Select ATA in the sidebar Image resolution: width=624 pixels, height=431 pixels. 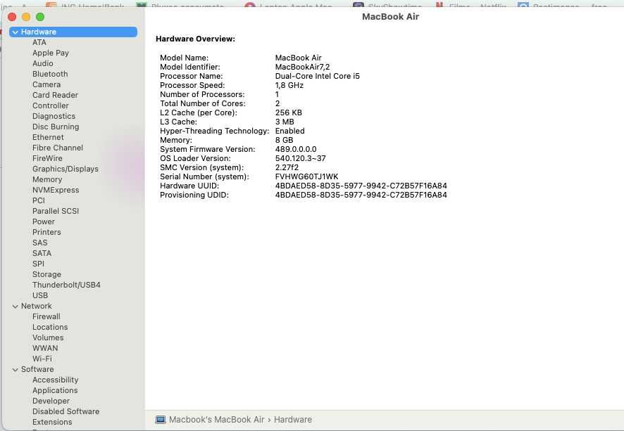[x=39, y=42]
